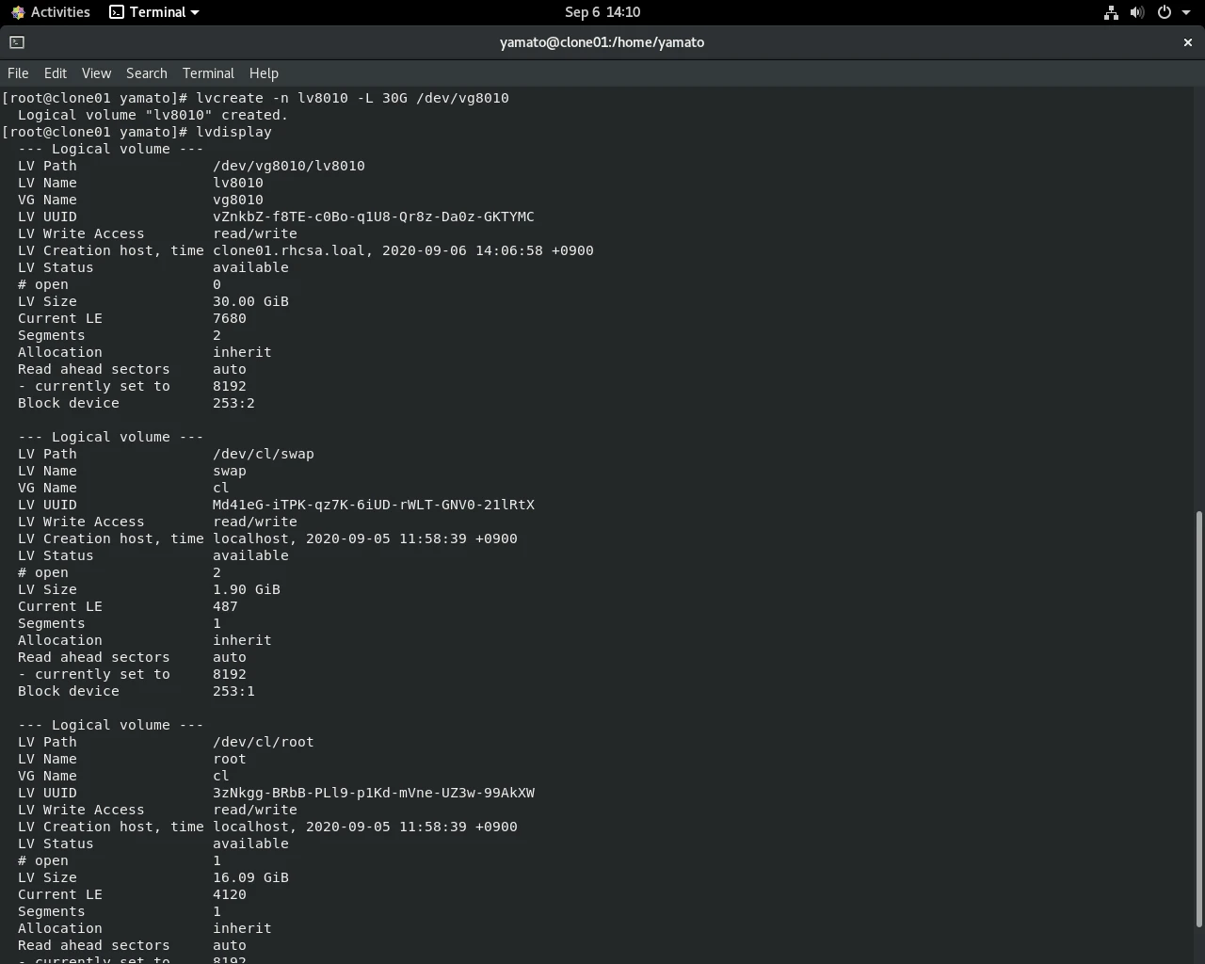Image resolution: width=1205 pixels, height=964 pixels.
Task: Click LV Size value 1.90 GiB
Action: point(247,589)
